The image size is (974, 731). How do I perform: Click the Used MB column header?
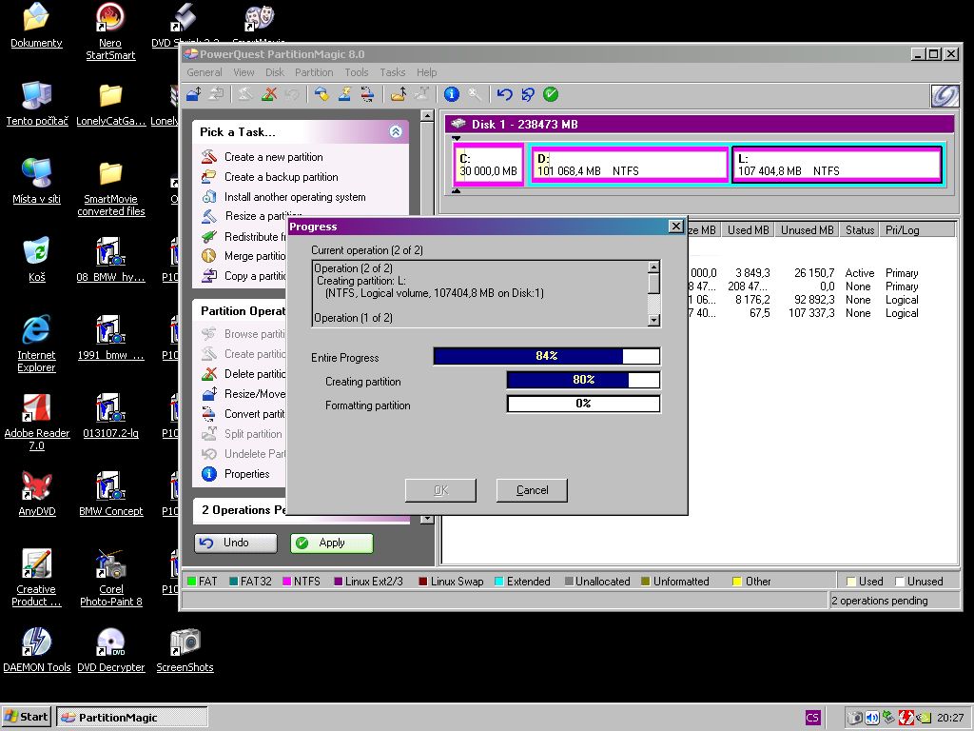tap(748, 230)
